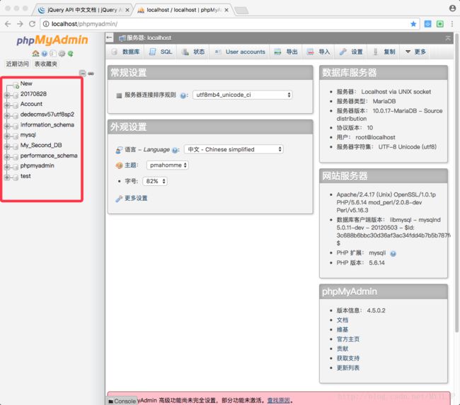Screen dimensions: 460x405
Task: Click the 表收藏夹 button
Action: coord(46,64)
